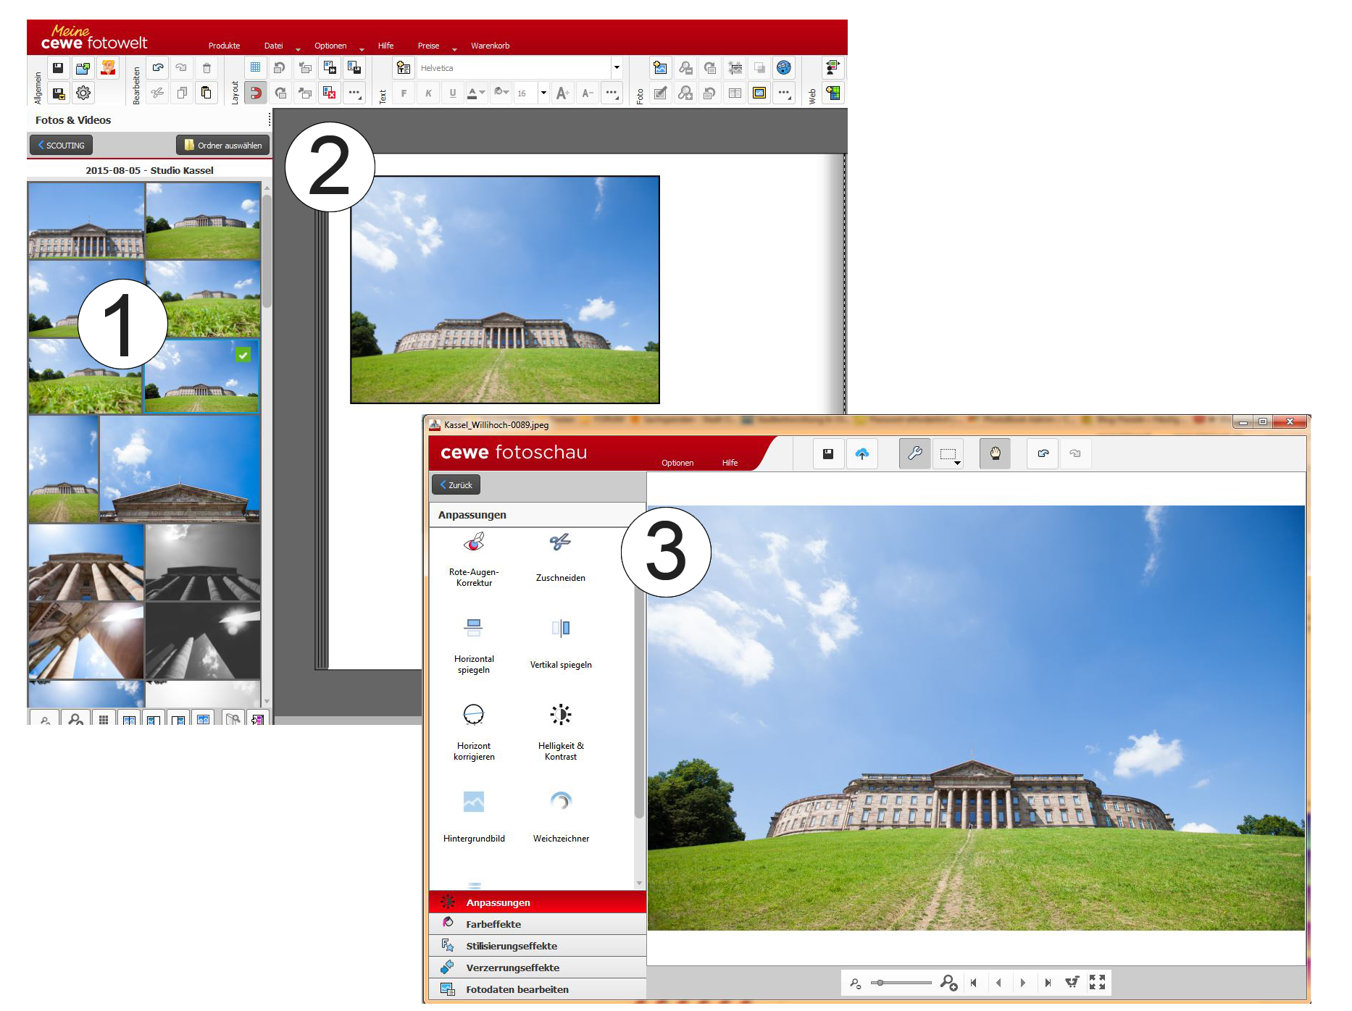Select the checked palace photo thumbnail
This screenshot has height=1011, width=1352.
[x=201, y=377]
